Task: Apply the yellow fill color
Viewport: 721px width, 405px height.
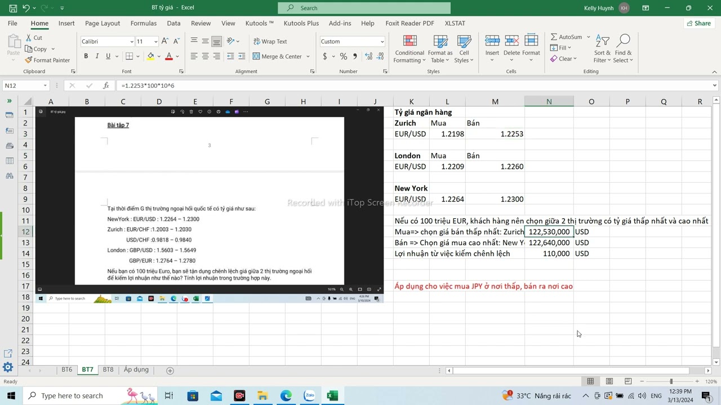Action: point(150,56)
